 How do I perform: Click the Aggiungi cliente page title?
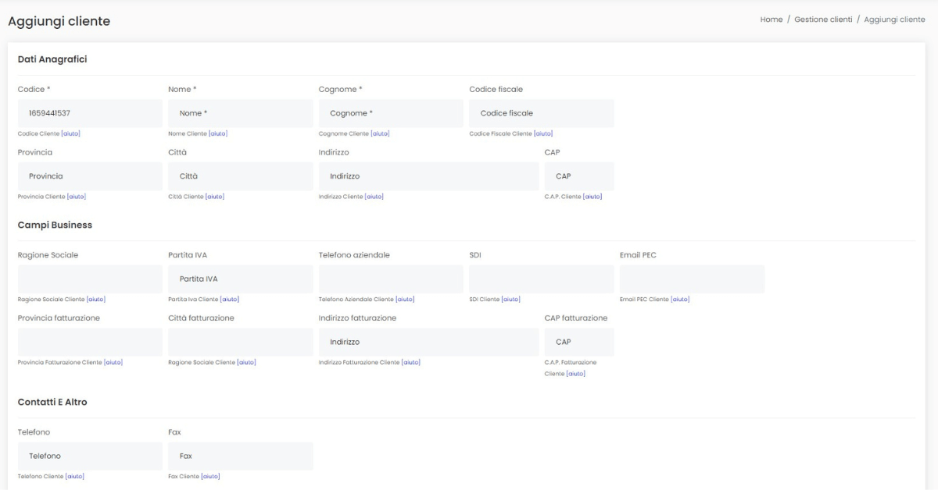coord(59,21)
